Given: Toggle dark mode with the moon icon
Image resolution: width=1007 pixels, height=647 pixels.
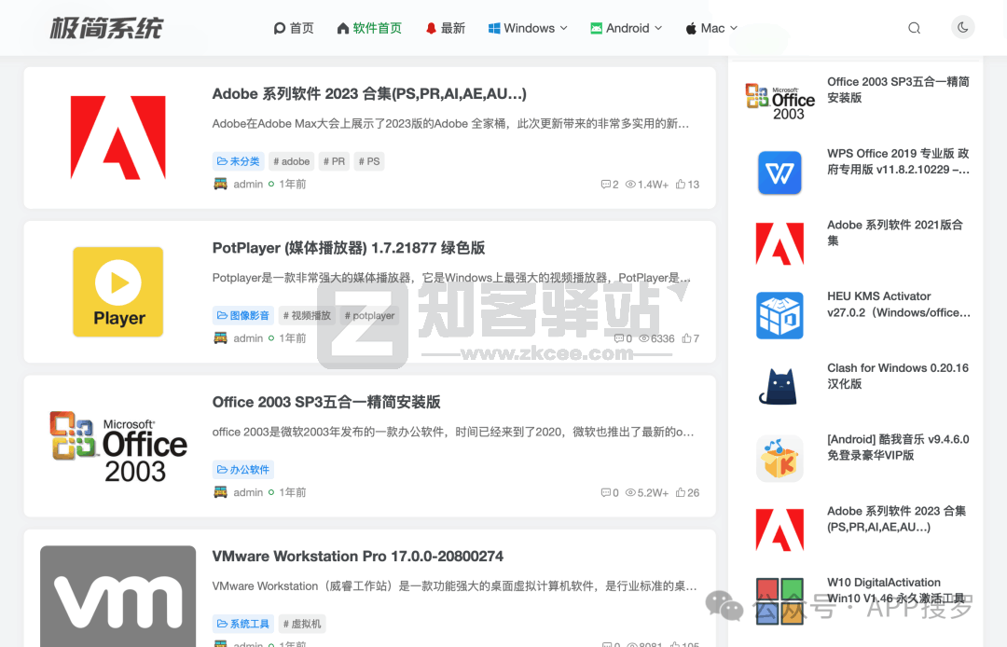Looking at the screenshot, I should click(x=963, y=27).
